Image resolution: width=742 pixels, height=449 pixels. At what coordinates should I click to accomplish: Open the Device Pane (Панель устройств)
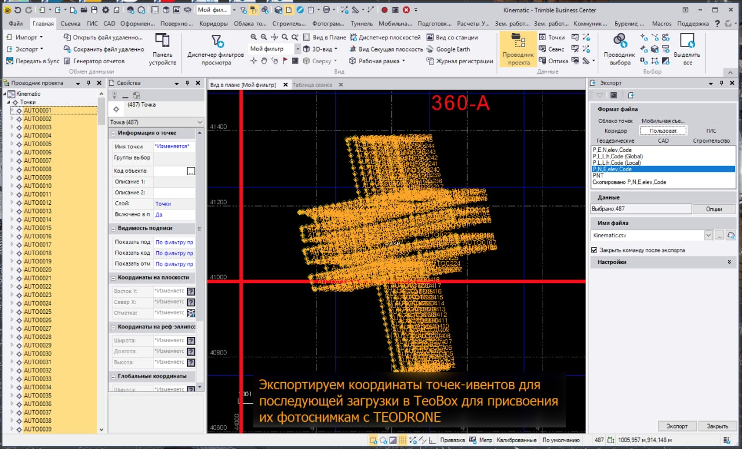coord(162,49)
